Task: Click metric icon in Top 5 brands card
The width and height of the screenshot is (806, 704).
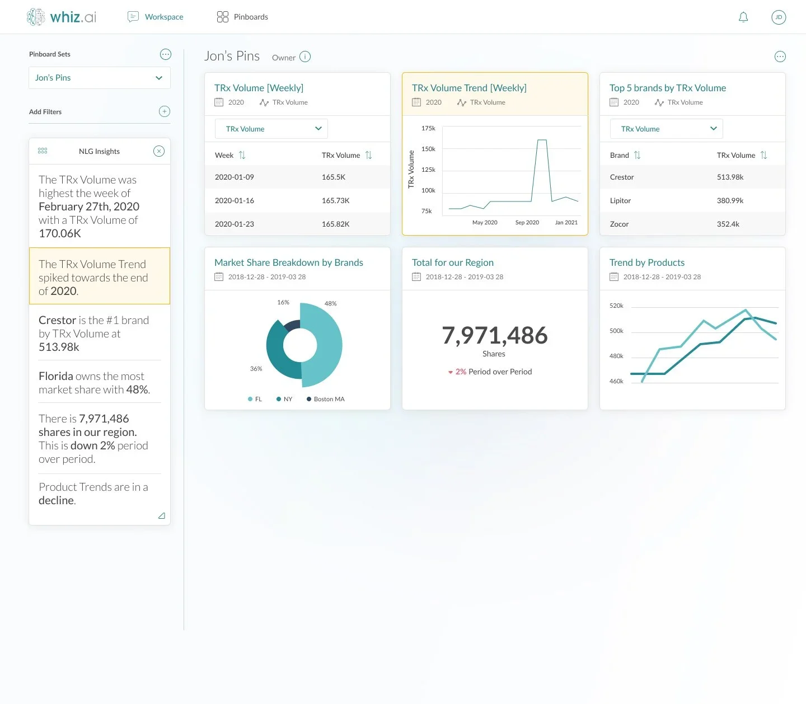Action: click(x=659, y=102)
